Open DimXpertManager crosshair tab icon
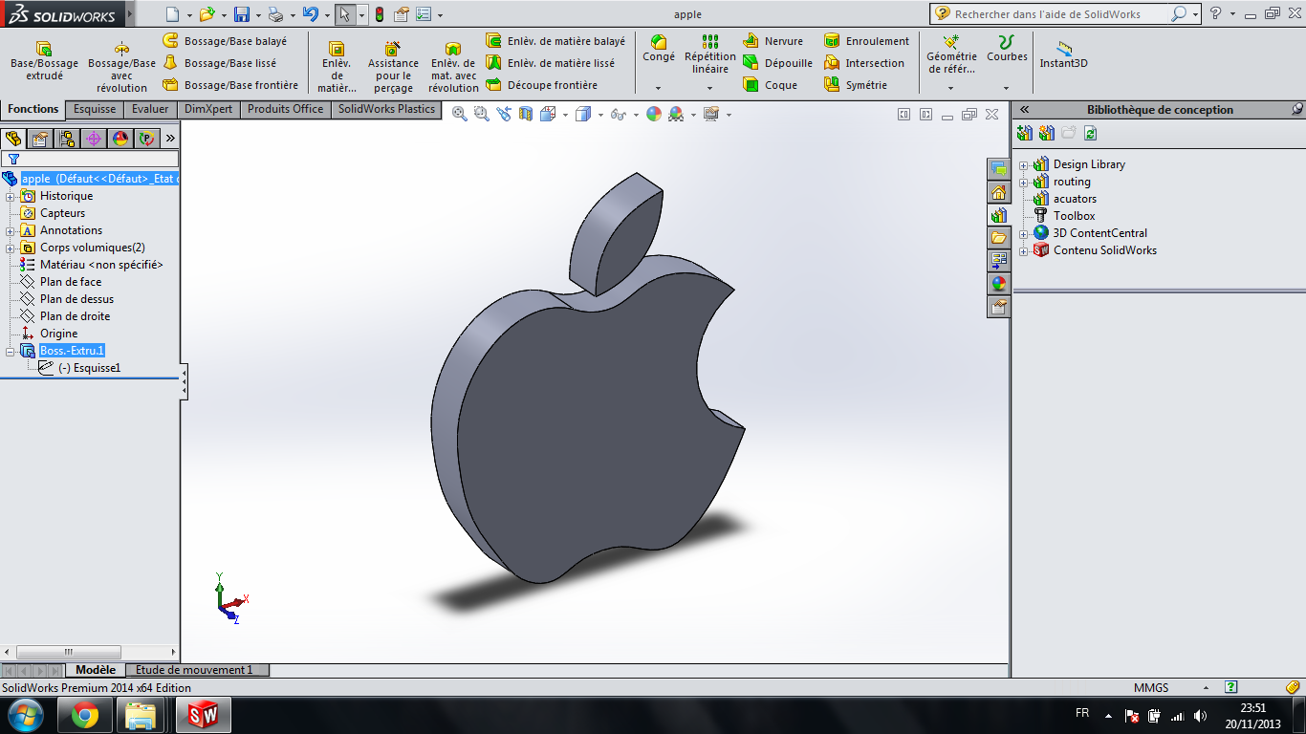 94,139
